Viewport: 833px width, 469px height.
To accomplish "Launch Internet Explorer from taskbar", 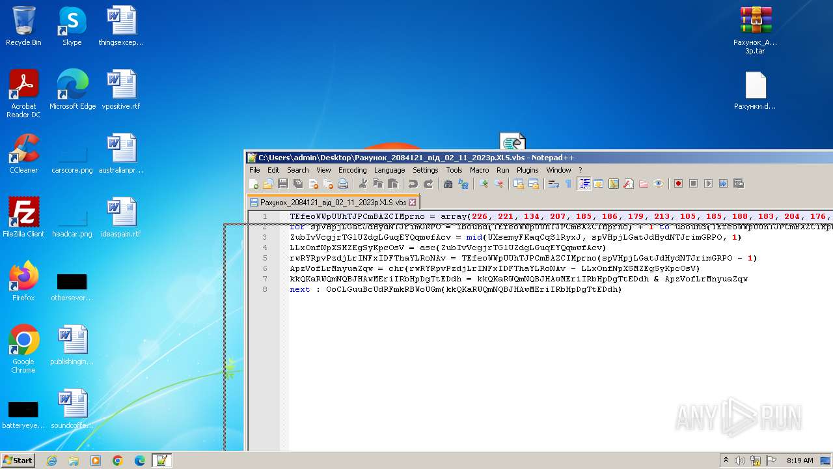I will click(x=51, y=461).
